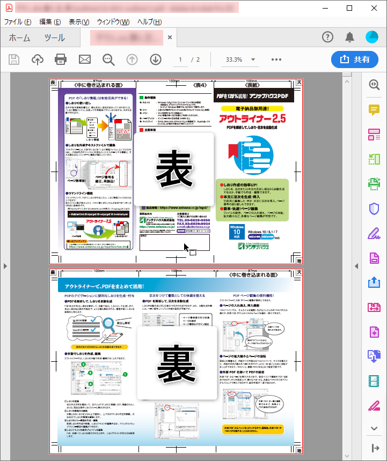Open the ウィンドウ(W) menu
Screen dimensions: 387x461
113,22
